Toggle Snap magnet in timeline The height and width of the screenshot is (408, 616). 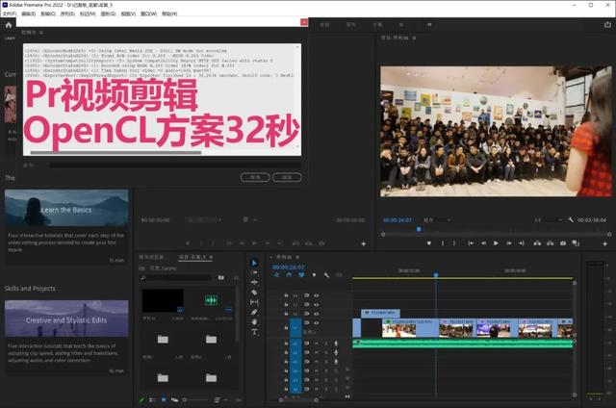click(289, 275)
